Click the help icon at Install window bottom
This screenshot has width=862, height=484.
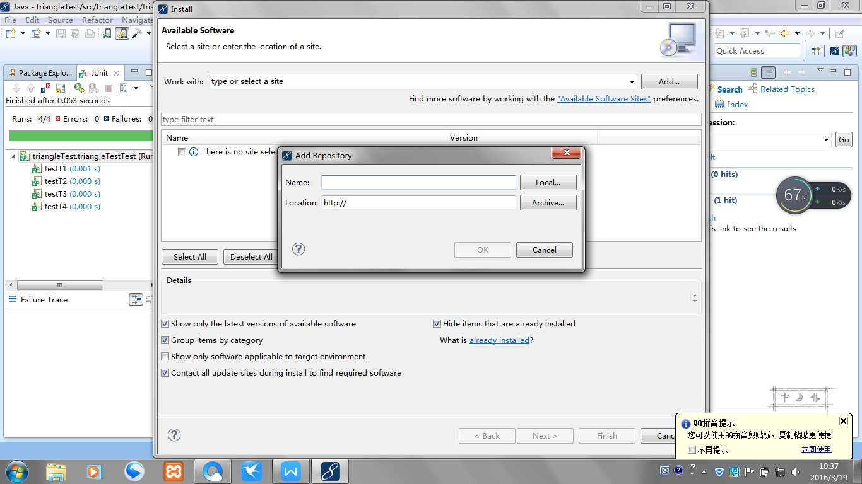click(x=175, y=435)
